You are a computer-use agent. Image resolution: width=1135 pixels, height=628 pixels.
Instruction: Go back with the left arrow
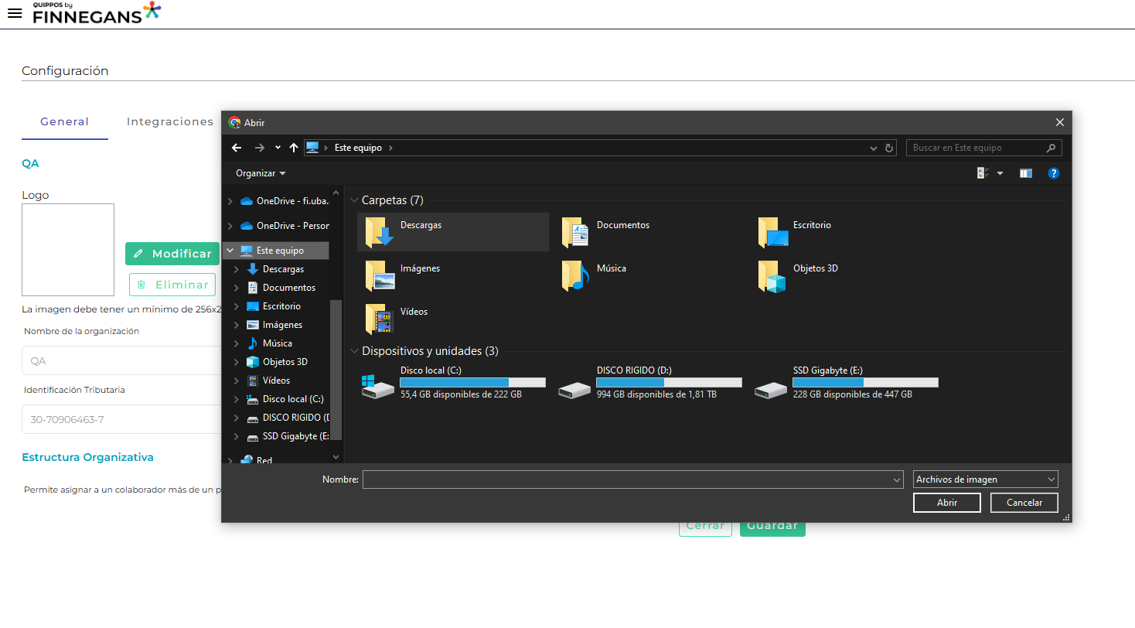pyautogui.click(x=237, y=148)
